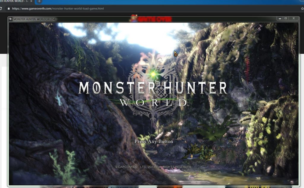Click the Capcom copyright notice
Viewport: 304px width, 188px height.
coord(153,167)
